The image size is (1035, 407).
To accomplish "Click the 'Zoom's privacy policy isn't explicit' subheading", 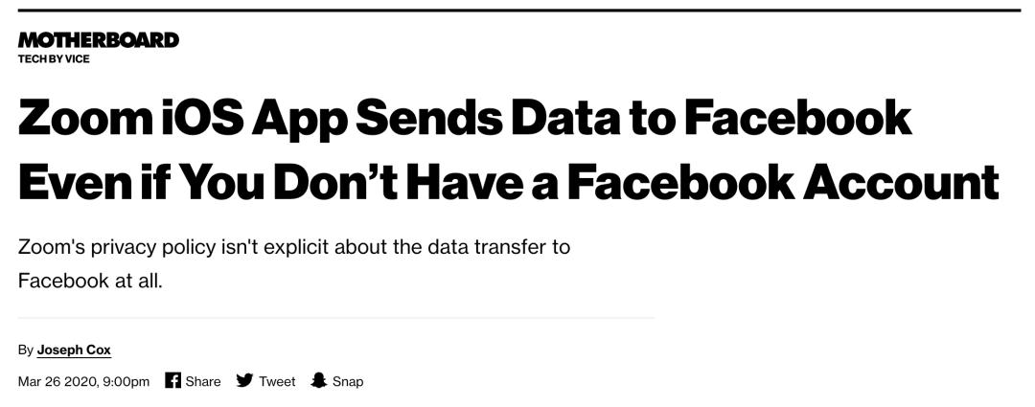I will coord(175,248).
